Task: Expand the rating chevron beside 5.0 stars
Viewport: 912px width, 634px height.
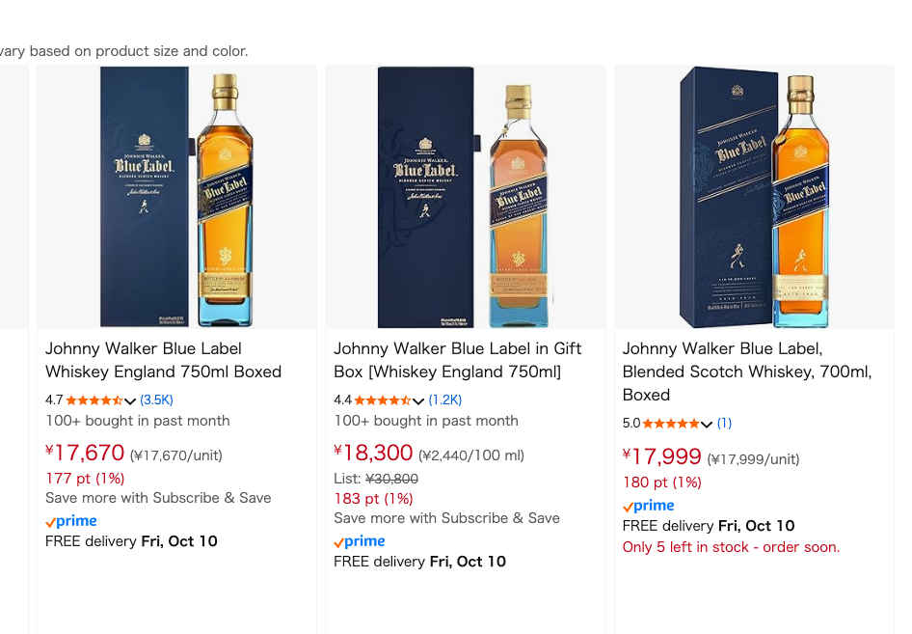Action: point(707,425)
